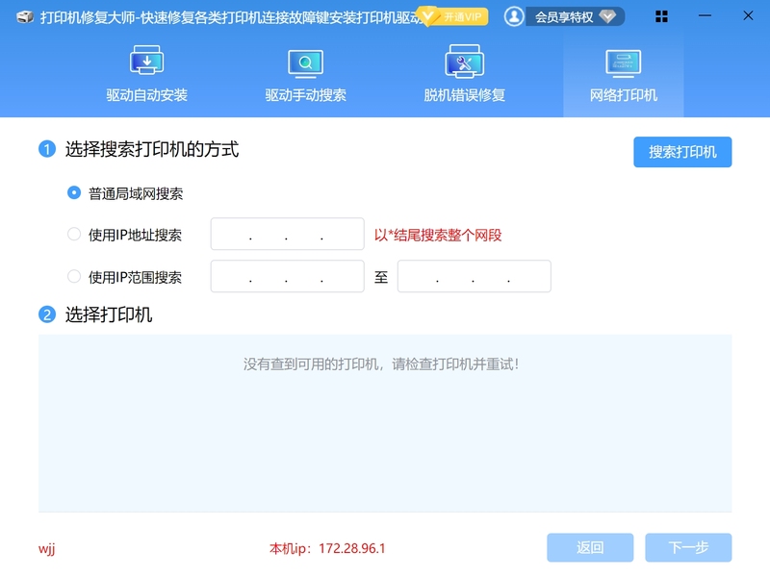Screen dimensions: 770x577
Task: Click the 选择搜索打印机的方式 heading
Action: click(152, 149)
